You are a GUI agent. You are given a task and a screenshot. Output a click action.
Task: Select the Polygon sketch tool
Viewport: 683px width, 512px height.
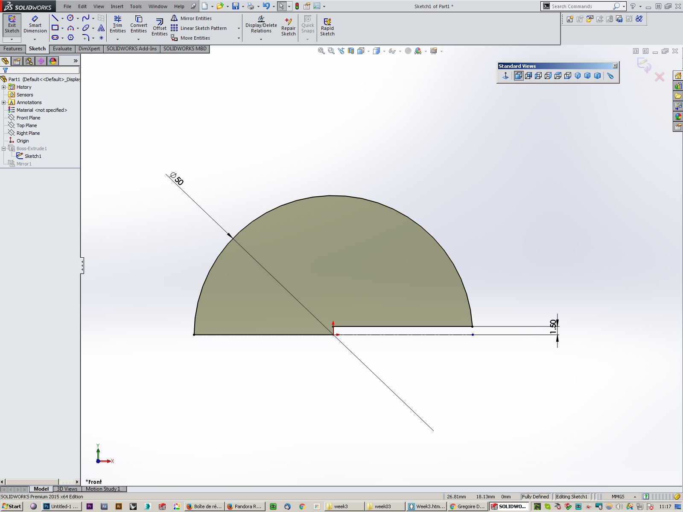tap(70, 38)
